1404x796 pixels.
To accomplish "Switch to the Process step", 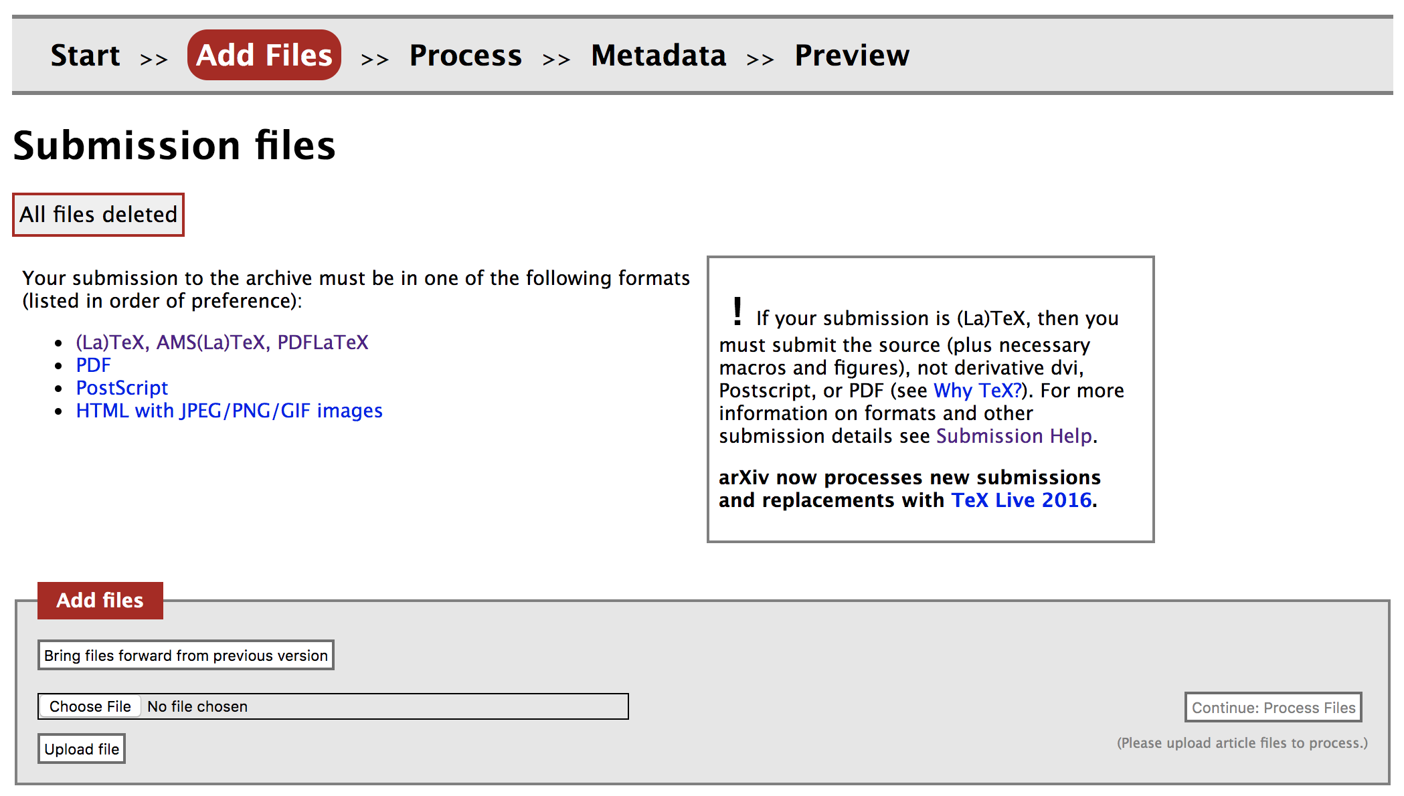I will tap(466, 56).
